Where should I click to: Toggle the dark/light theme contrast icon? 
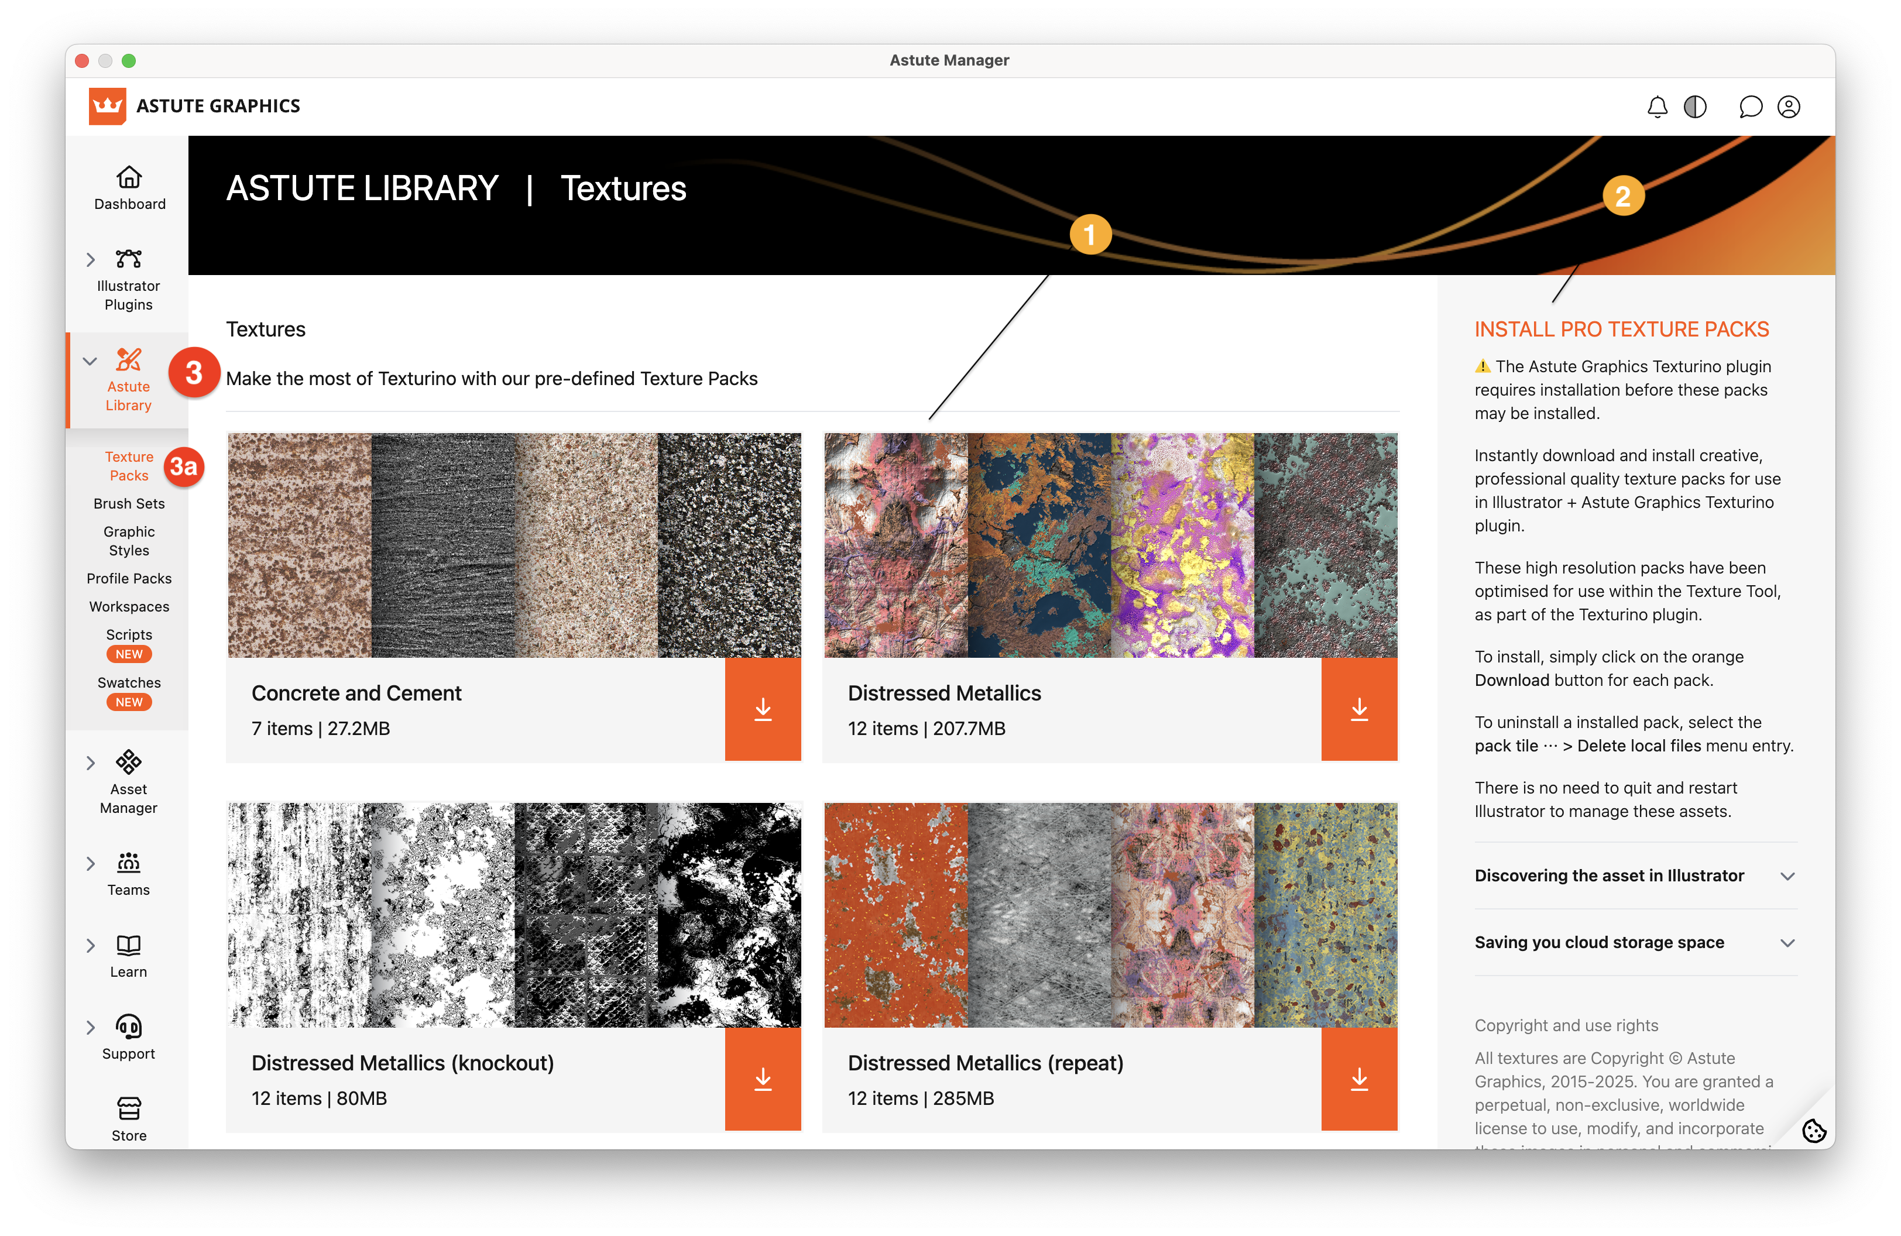(1695, 107)
